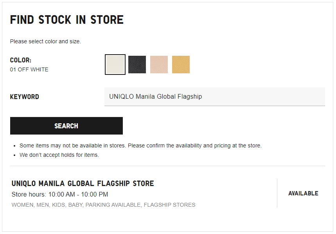The height and width of the screenshot is (234, 336).
Task: Choose the black color swatch
Action: (x=137, y=65)
